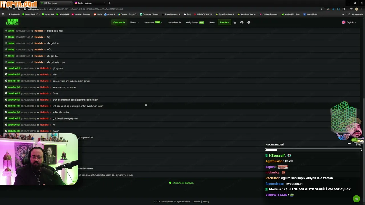This screenshot has width=365, height=205.
Task: Click channel Hubbris in 'çok delaylı açmışın yayını' row
Action: pyautogui.click(x=44, y=118)
